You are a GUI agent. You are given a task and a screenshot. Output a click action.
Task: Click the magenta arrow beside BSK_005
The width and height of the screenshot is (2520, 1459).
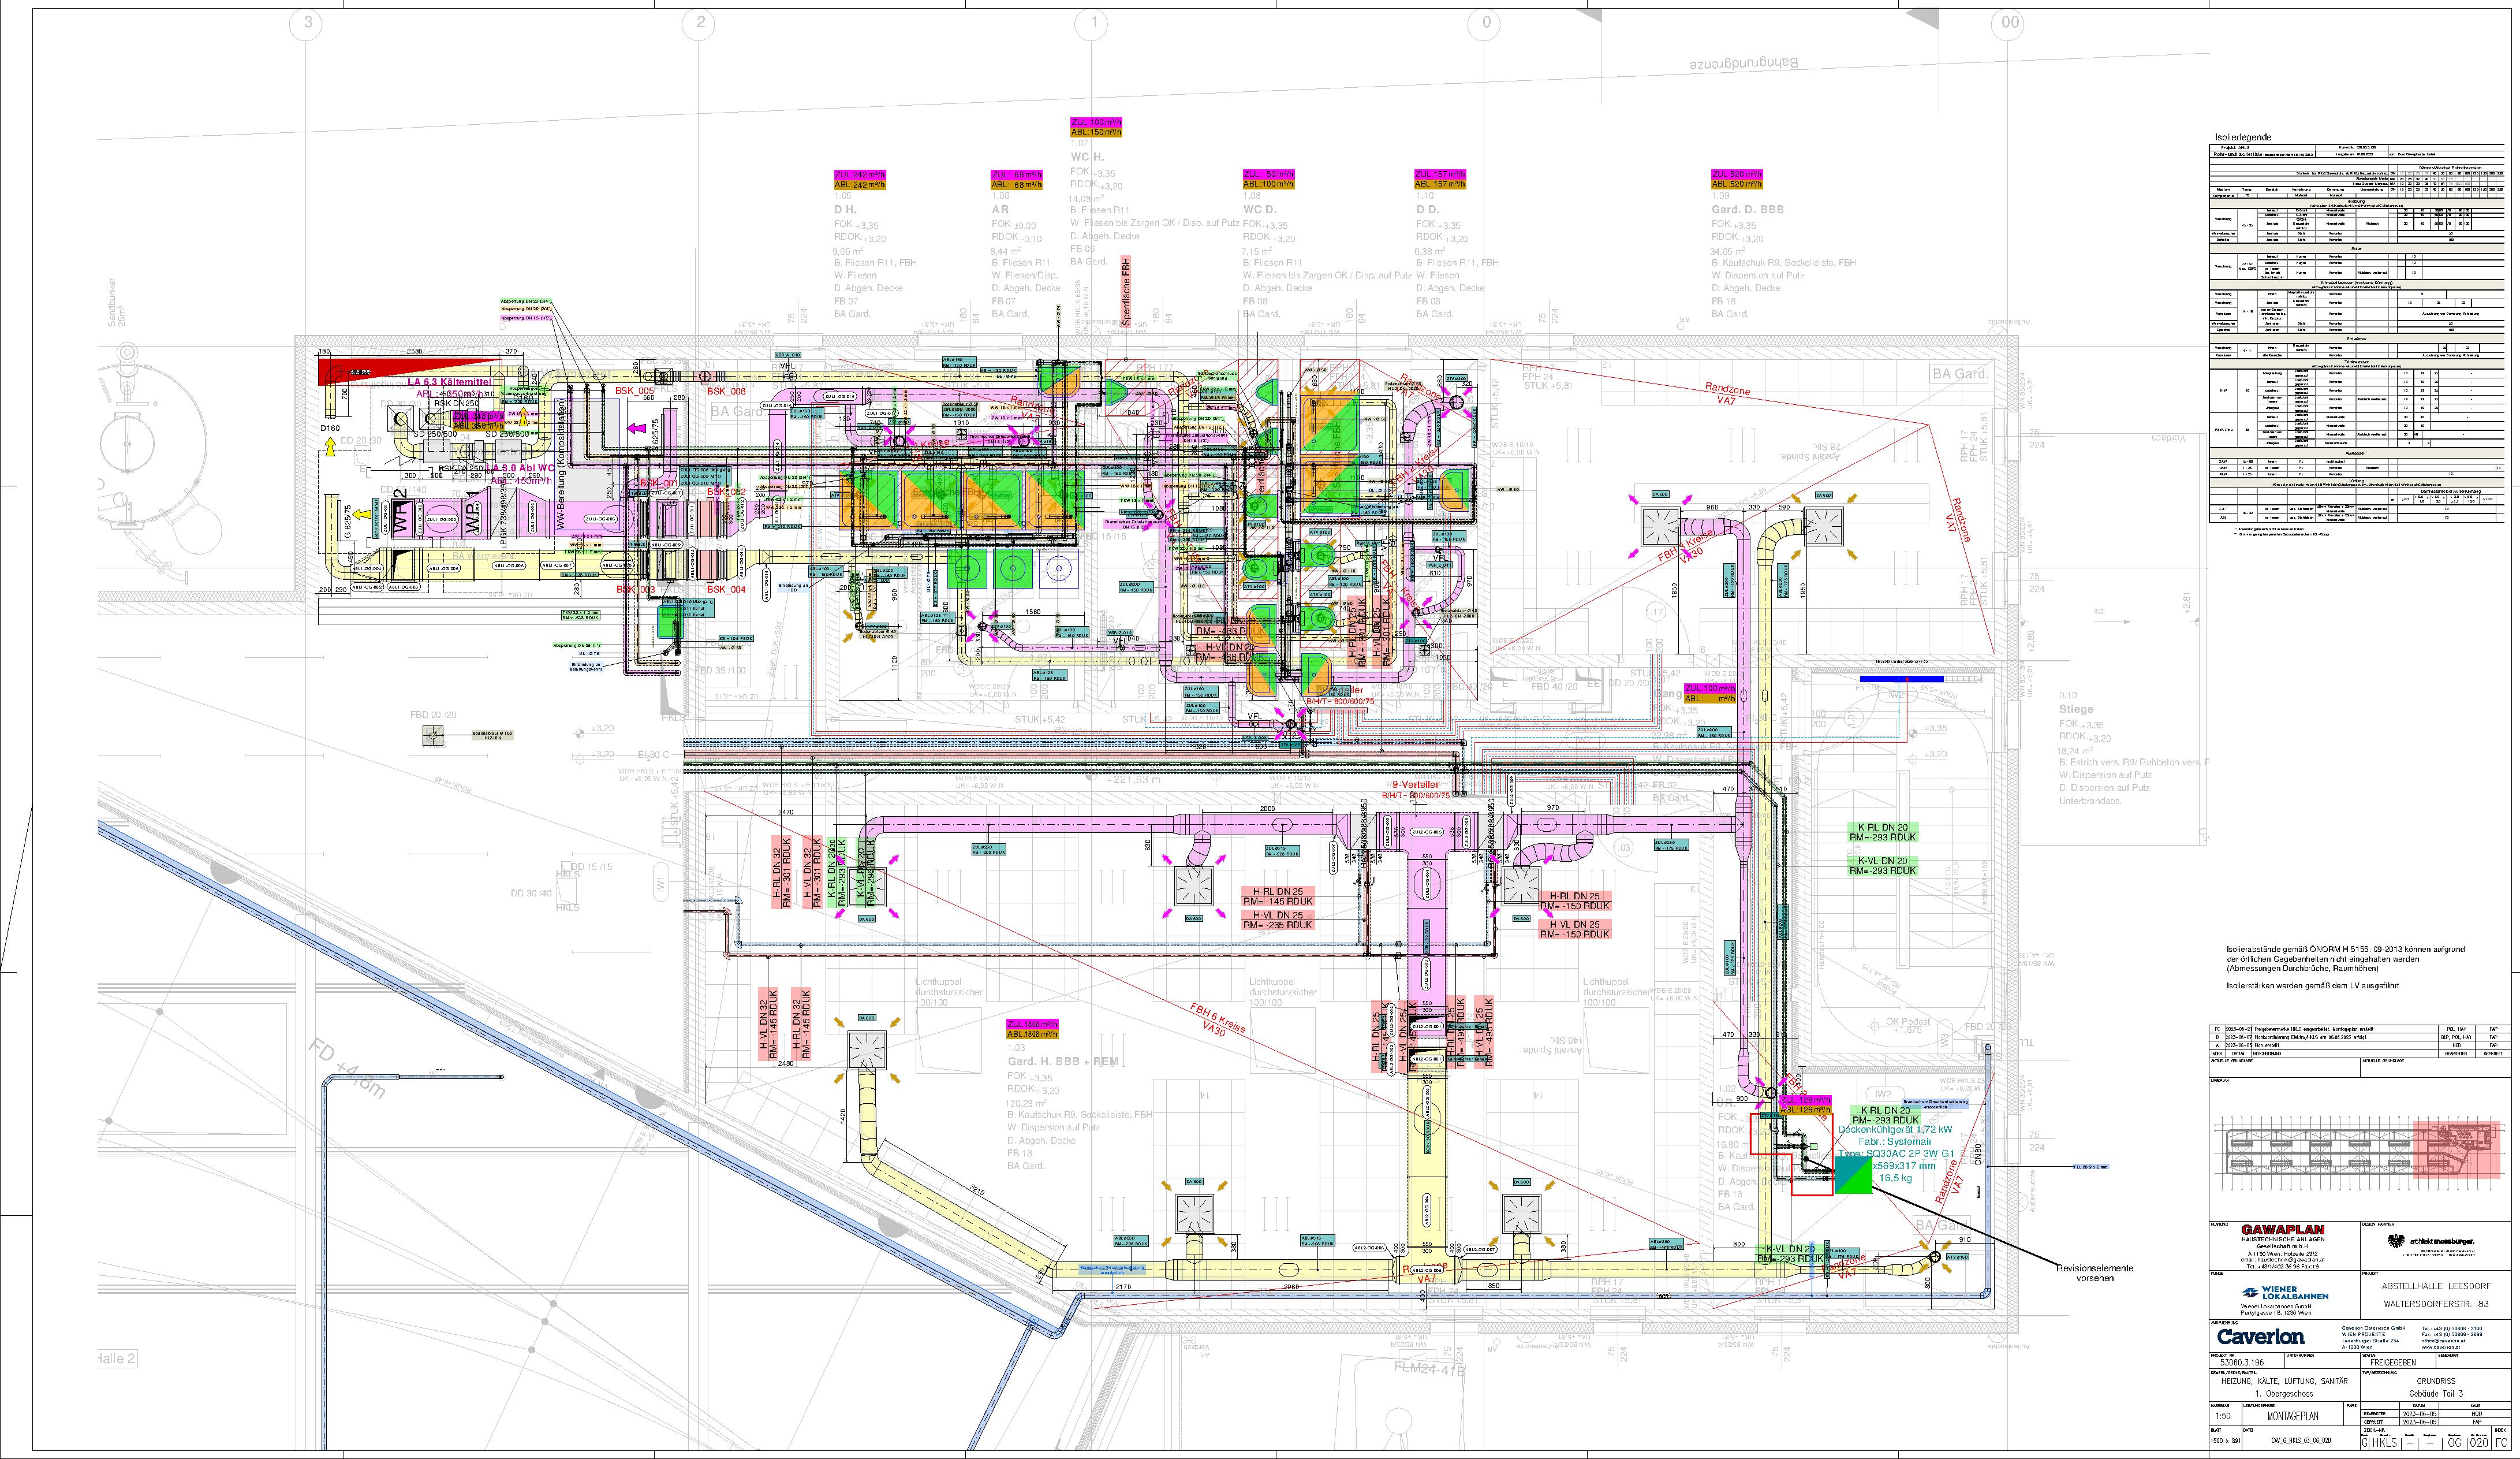[x=636, y=429]
